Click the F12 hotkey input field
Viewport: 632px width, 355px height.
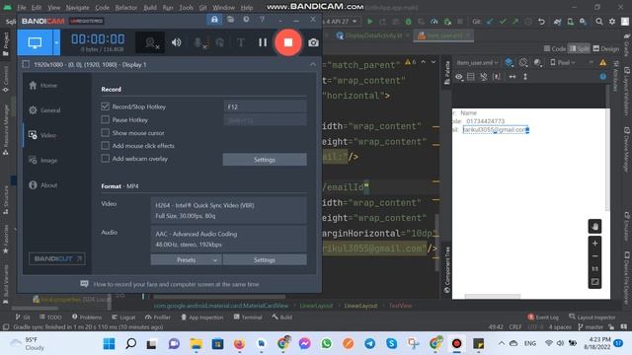[265, 106]
